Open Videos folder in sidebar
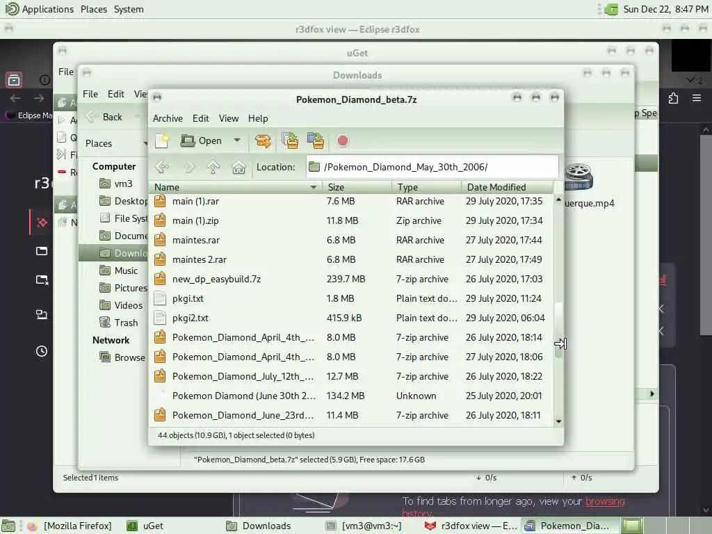The height and width of the screenshot is (534, 712). [121, 305]
